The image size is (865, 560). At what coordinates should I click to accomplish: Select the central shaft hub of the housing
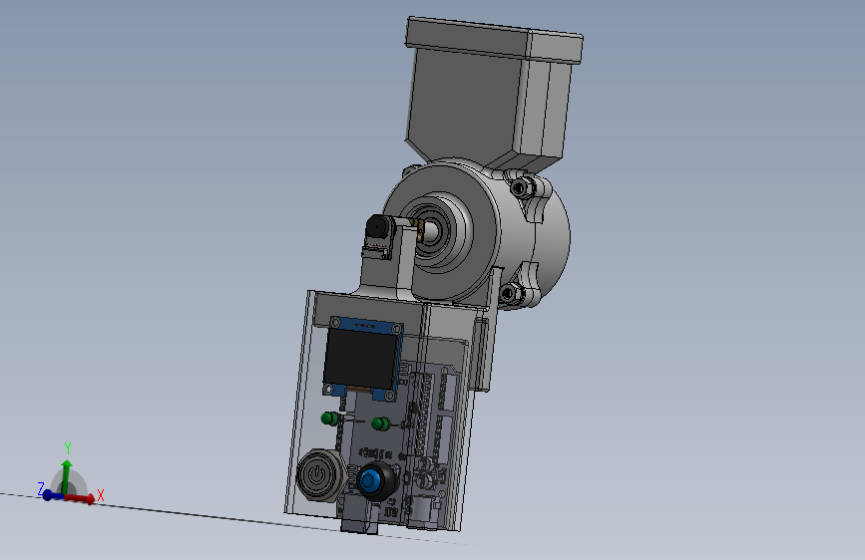click(431, 230)
